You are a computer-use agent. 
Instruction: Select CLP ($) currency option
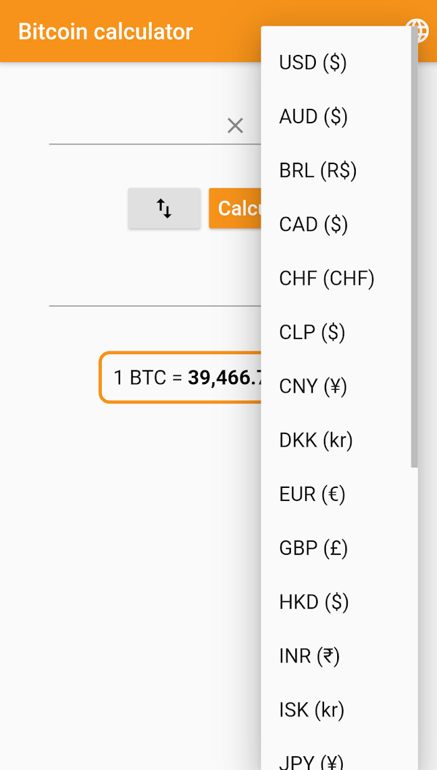(312, 332)
